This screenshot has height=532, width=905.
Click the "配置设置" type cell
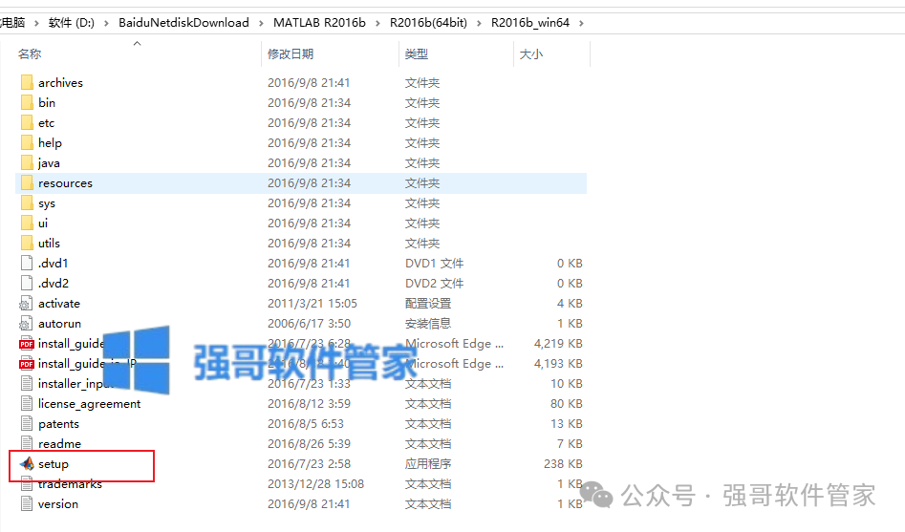[428, 304]
